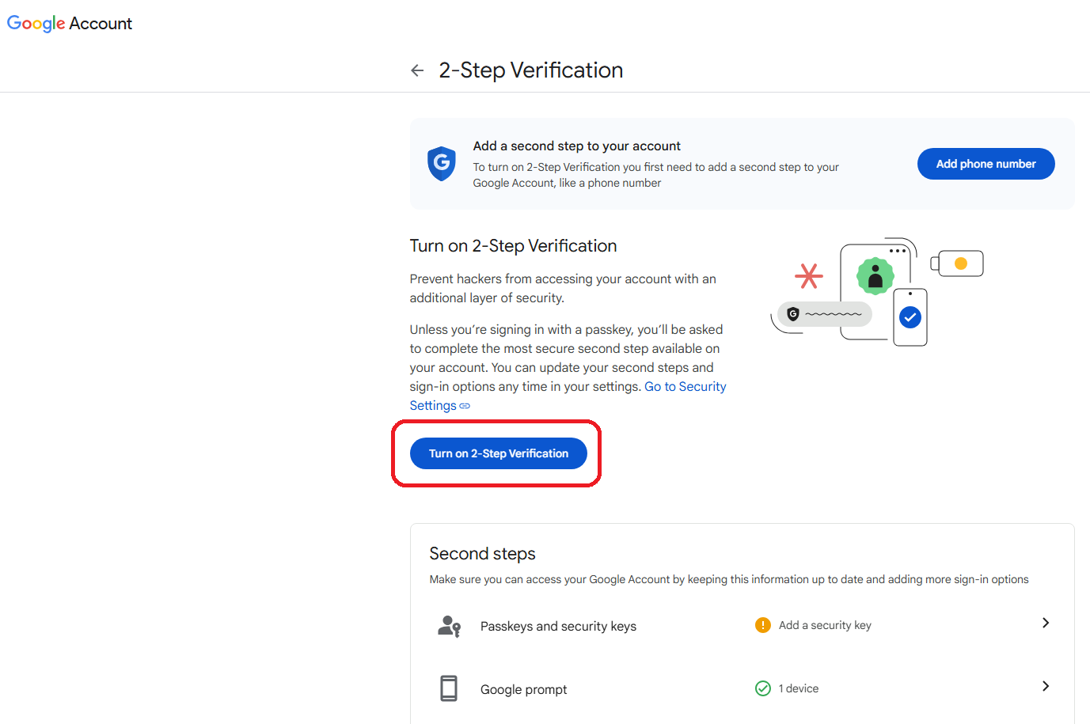Expand the Google prompt row chevron
This screenshot has height=724, width=1090.
(x=1046, y=686)
